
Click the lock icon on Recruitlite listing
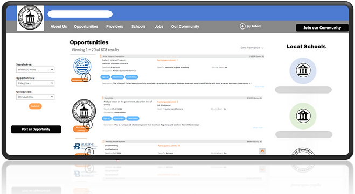[88, 125]
